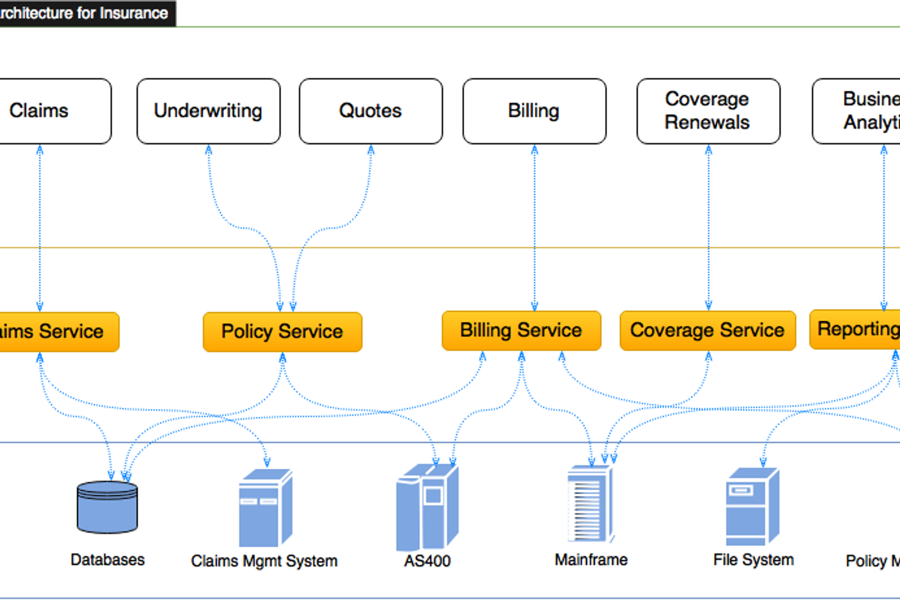The width and height of the screenshot is (900, 600).
Task: Click the File System server icon
Action: 752,507
